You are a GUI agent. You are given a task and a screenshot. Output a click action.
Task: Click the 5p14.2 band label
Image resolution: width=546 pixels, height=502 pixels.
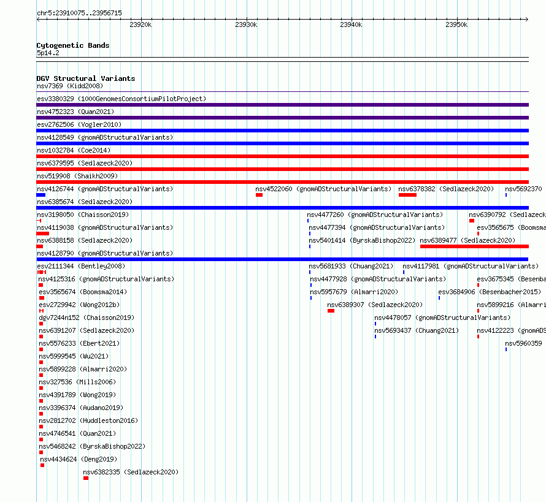[48, 53]
